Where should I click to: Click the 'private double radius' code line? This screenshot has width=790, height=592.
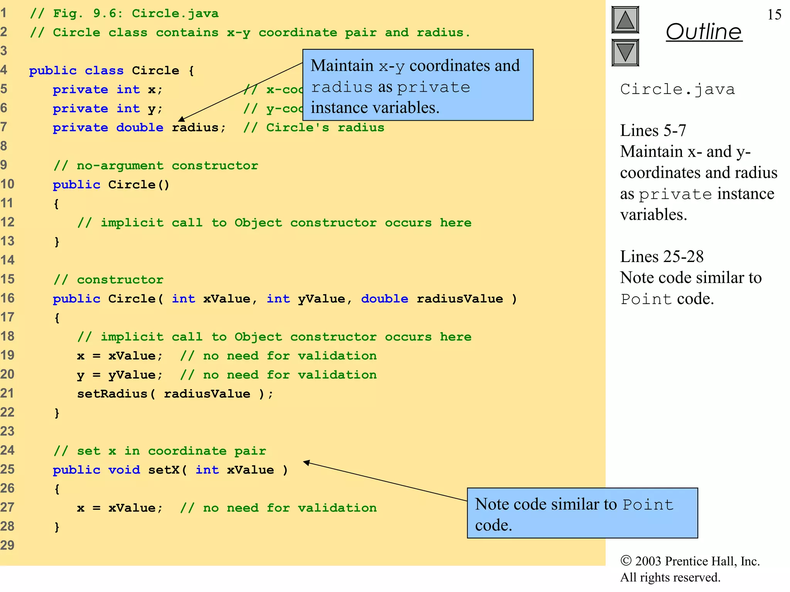(x=139, y=128)
